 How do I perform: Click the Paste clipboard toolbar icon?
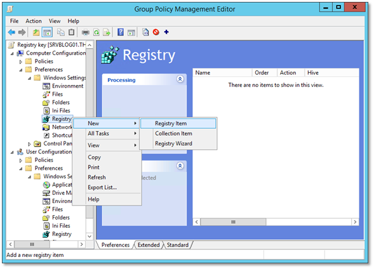(71, 32)
